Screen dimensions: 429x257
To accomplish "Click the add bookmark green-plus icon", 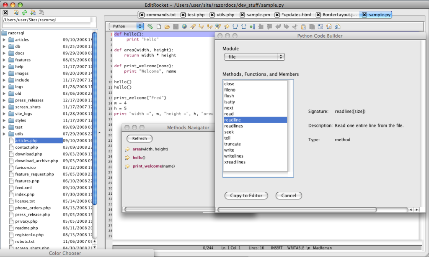I will coord(252,26).
